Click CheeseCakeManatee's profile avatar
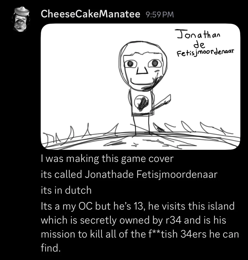This screenshot has height=260, width=248. (x=21, y=19)
